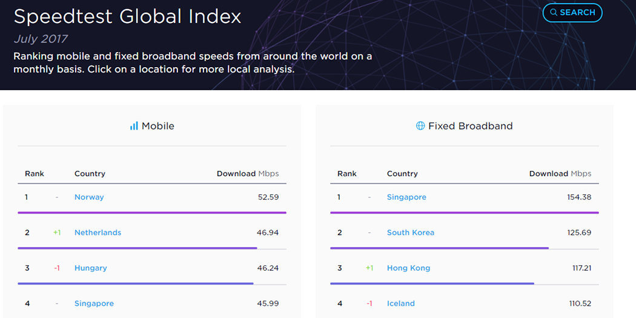Screen dimensions: 636x318
Task: Click Netherlands' purple speed bar
Action: 137,248
